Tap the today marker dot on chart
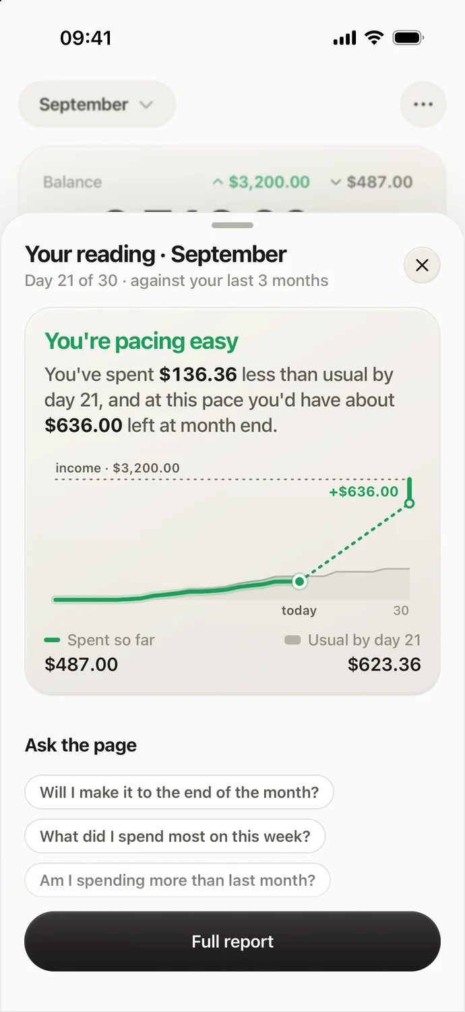The image size is (465, 1012). click(300, 581)
